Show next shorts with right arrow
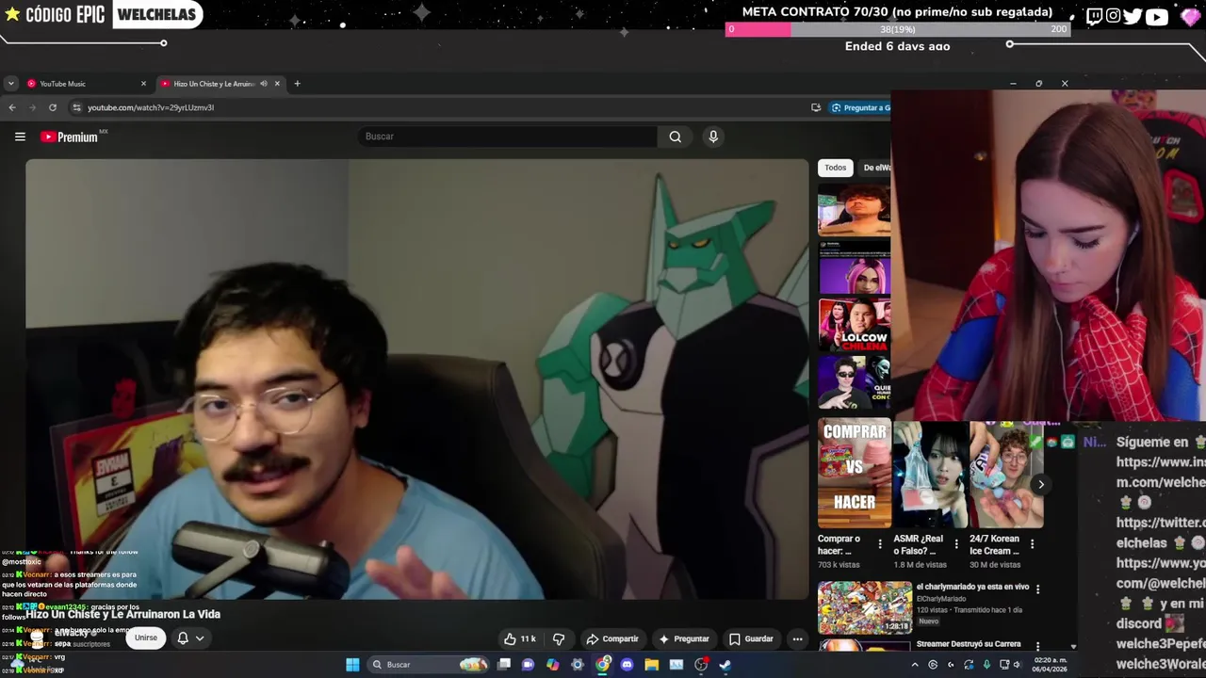 point(1041,484)
